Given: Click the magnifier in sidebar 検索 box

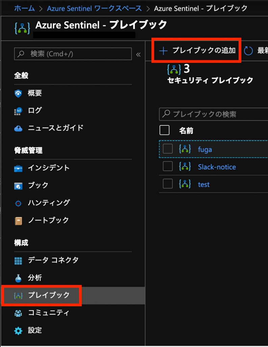Looking at the screenshot, I should click(21, 54).
